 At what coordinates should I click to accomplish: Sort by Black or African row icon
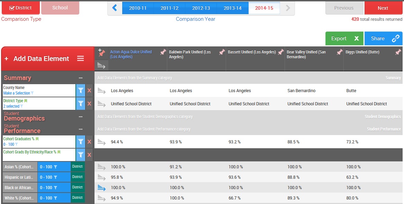[101, 187]
